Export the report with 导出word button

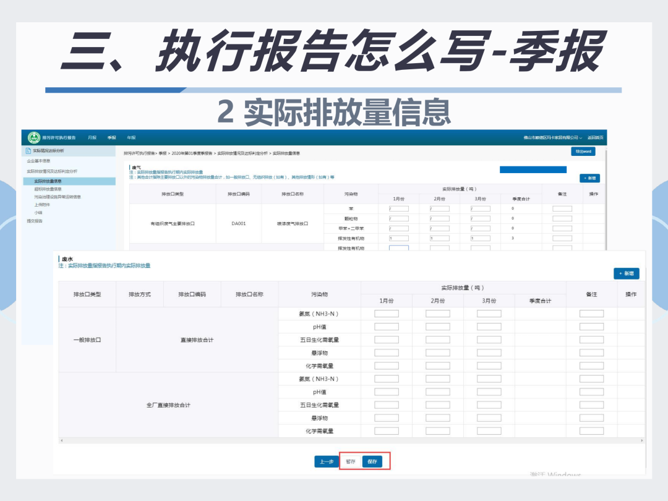pos(583,152)
